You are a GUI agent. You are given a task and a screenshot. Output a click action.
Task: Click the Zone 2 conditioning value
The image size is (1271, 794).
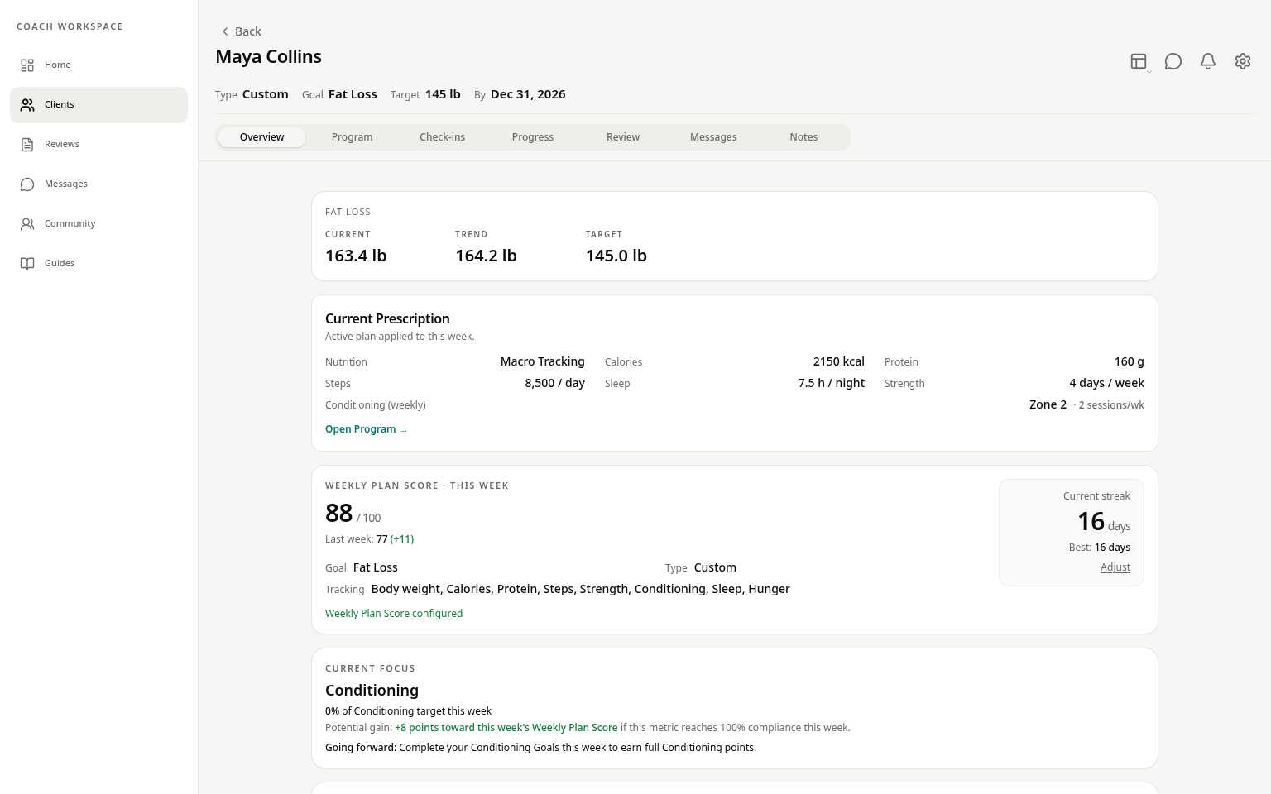pos(1048,404)
